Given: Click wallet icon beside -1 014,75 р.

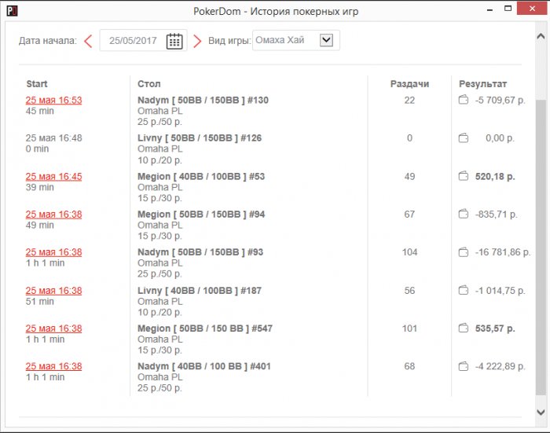Looking at the screenshot, I should 464,291.
